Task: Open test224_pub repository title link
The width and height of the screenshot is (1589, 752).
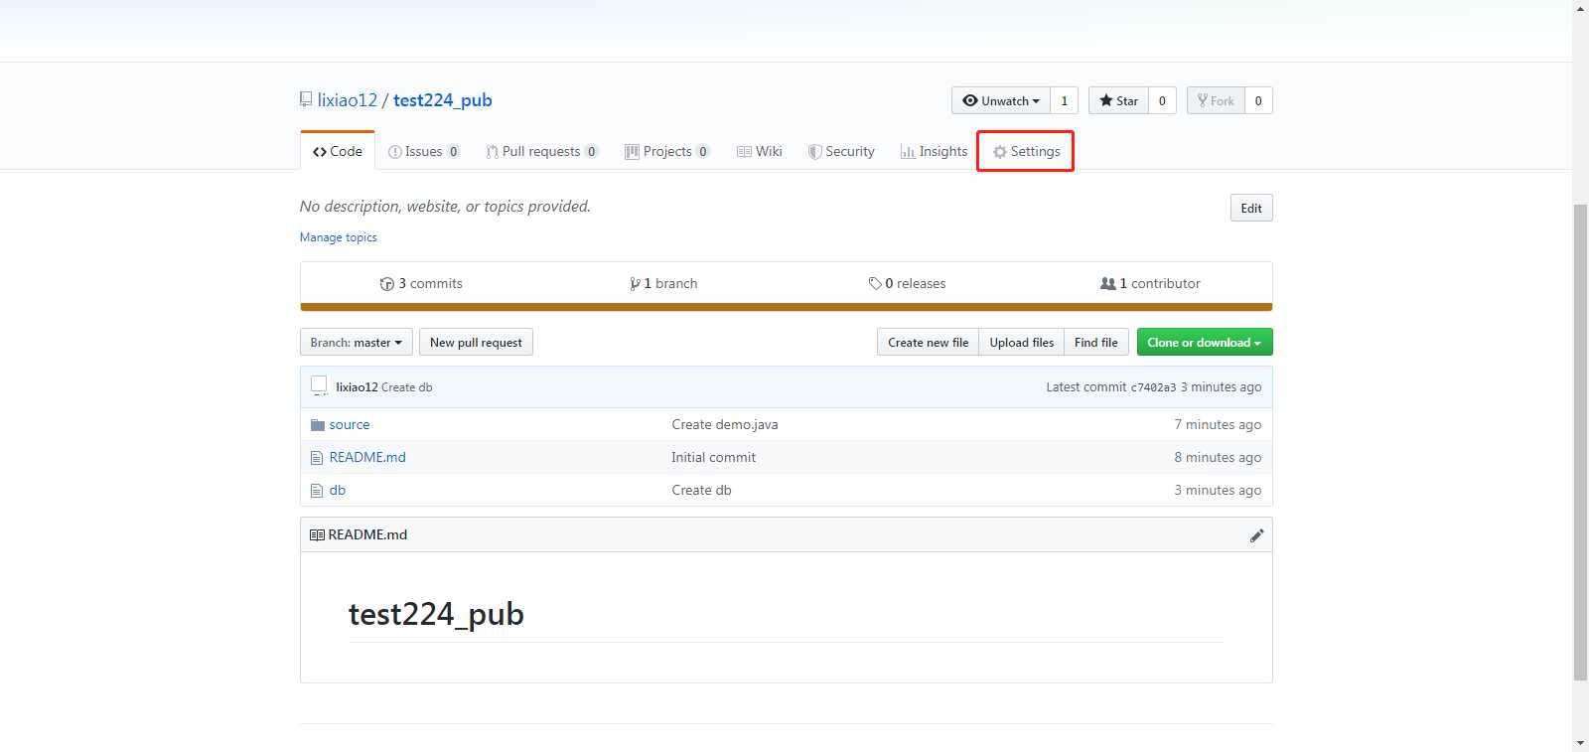Action: (x=443, y=100)
